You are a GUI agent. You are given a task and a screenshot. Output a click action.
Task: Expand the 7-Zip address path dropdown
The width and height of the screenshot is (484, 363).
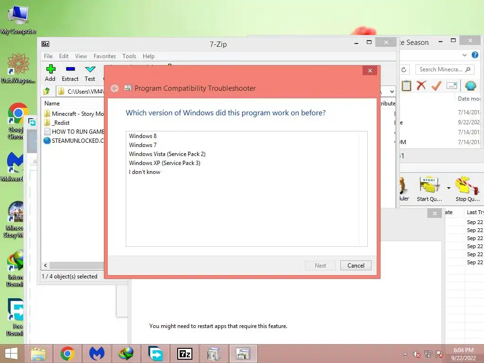point(392,91)
